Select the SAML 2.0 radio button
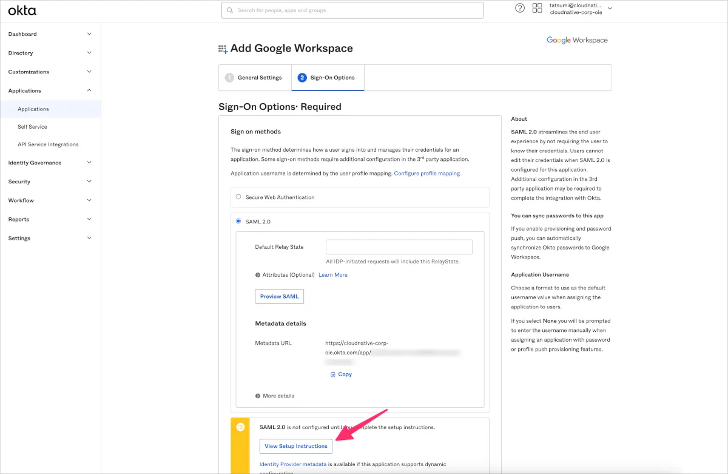 pos(238,221)
